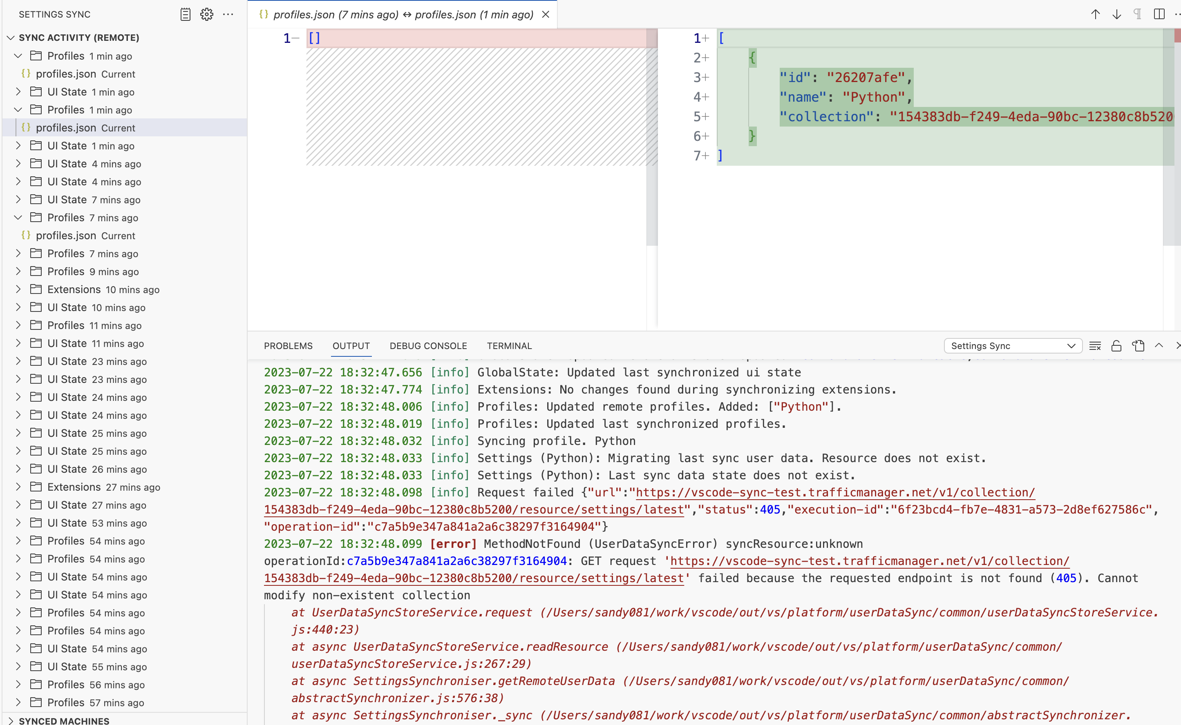Open the Settings Sync output channel dropdown
Image resolution: width=1181 pixels, height=725 pixels.
[x=1013, y=346]
